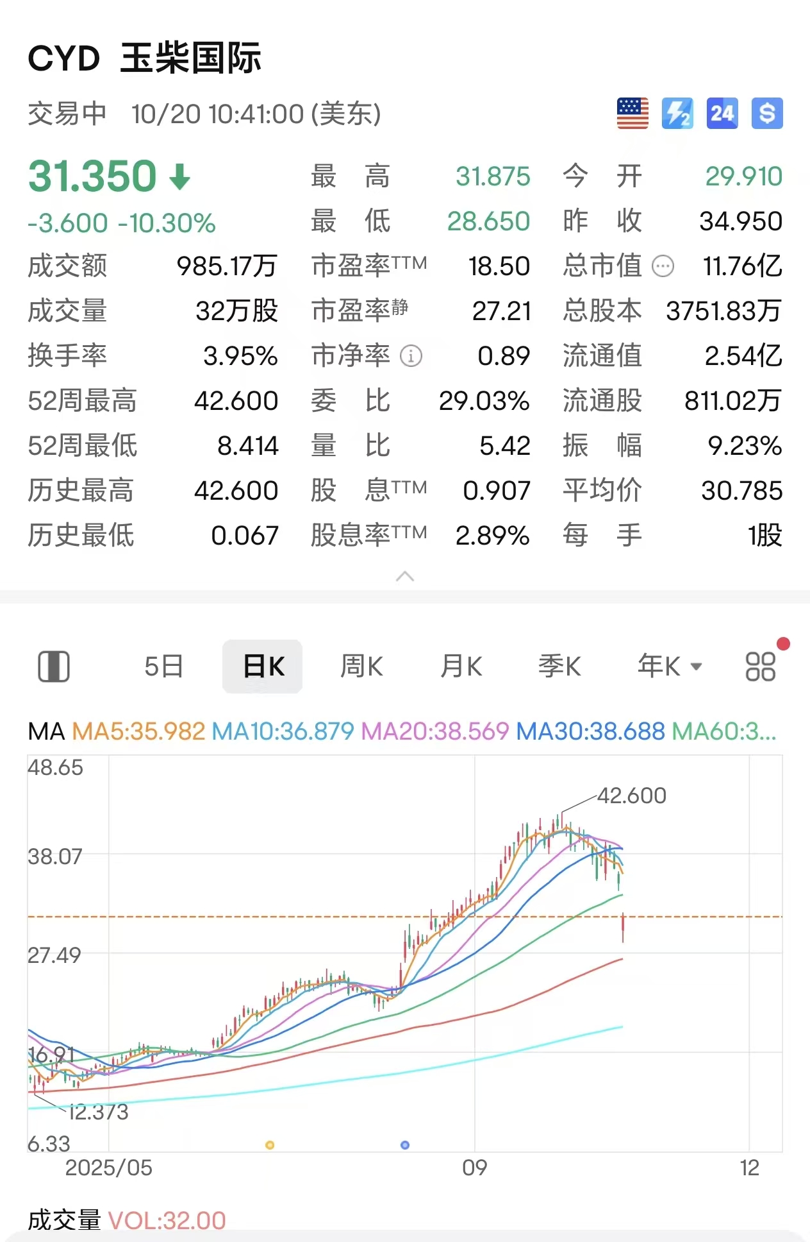Tap the blue lightning bolt icon

point(677,114)
